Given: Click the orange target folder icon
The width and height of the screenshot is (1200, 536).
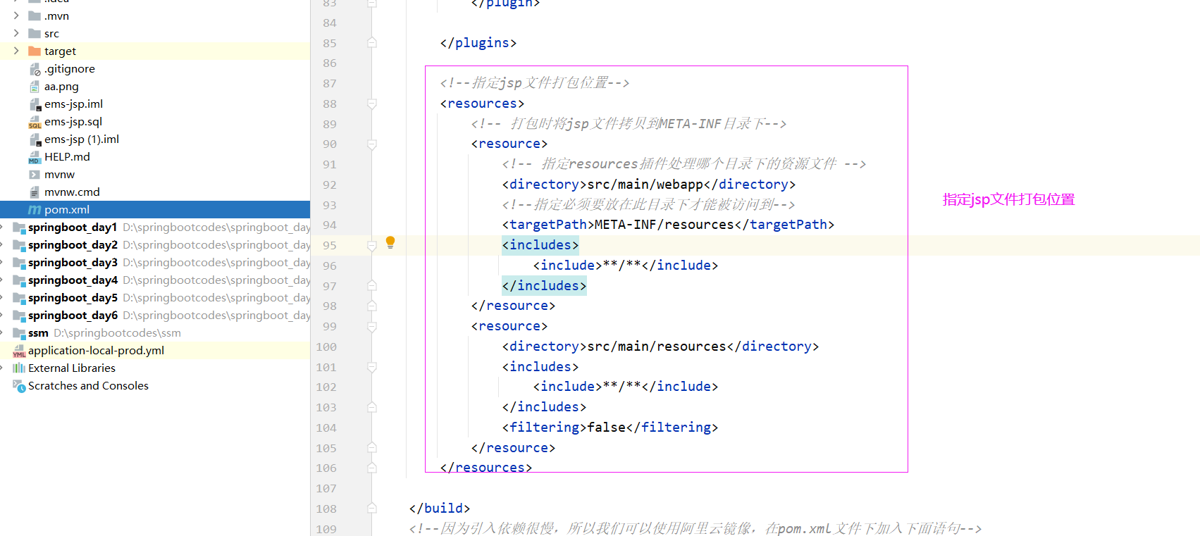Looking at the screenshot, I should point(35,51).
